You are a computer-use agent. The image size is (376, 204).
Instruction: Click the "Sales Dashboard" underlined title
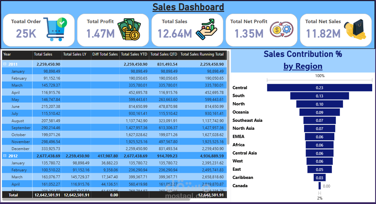pyautogui.click(x=188, y=7)
